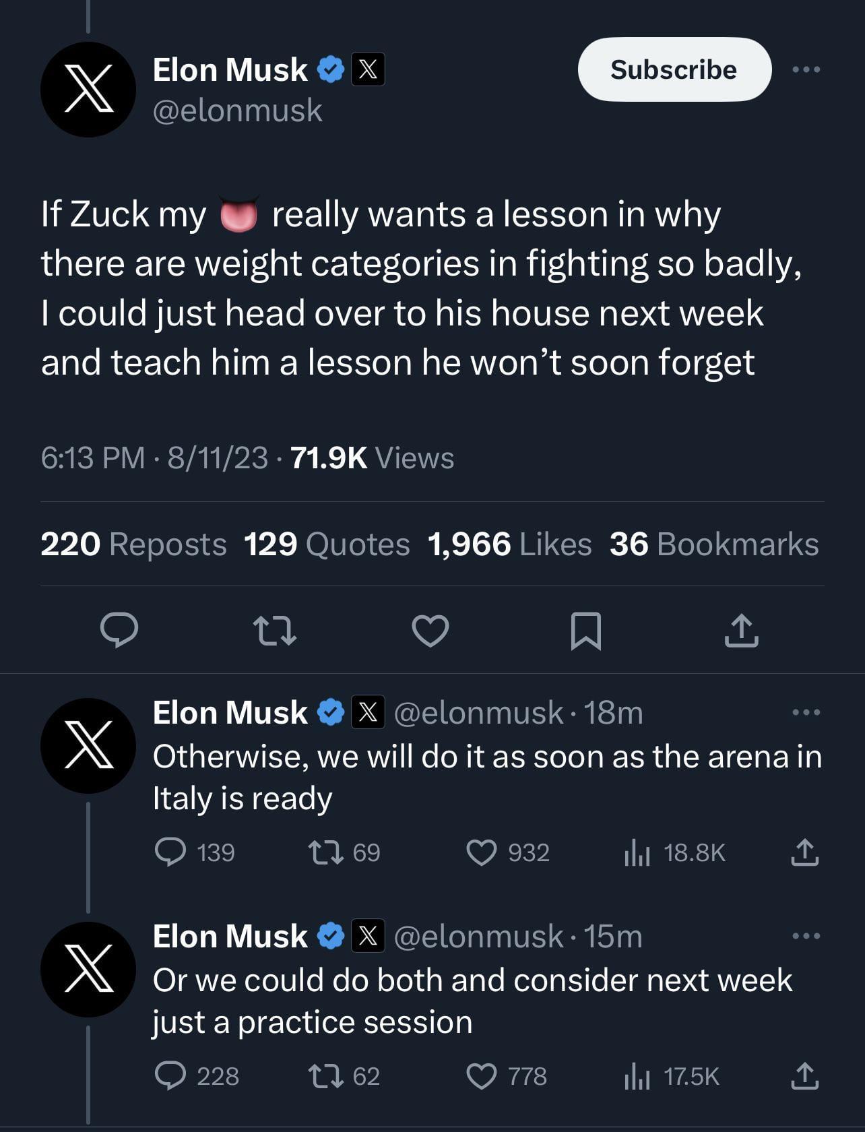Open more options on Italy arena reply
Viewport: 865px width, 1132px height.
pyautogui.click(x=806, y=712)
